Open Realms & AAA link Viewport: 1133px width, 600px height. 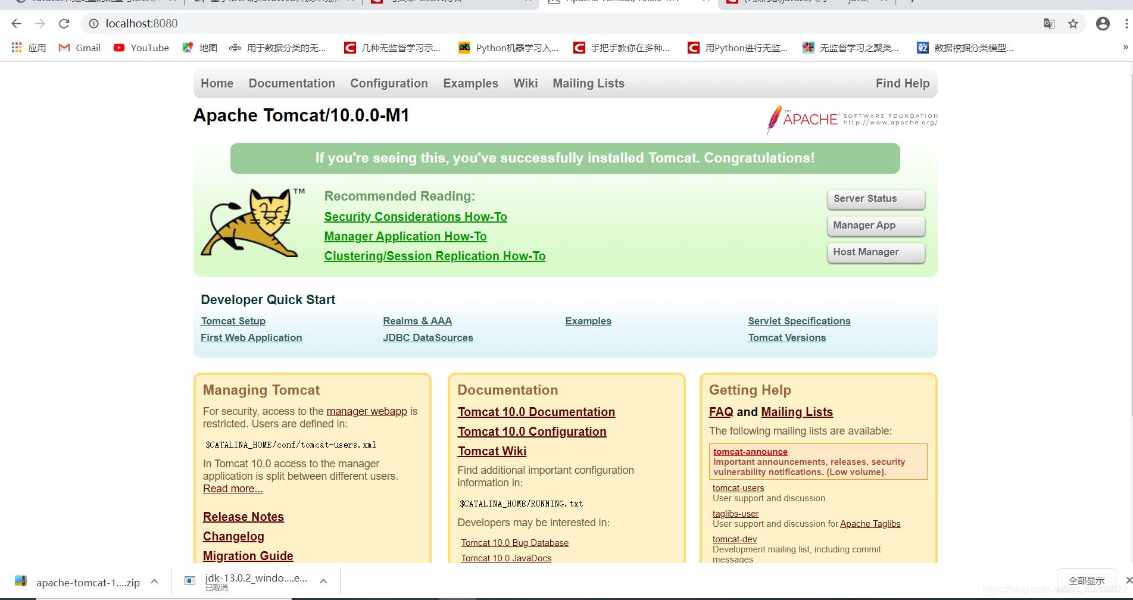pos(417,321)
